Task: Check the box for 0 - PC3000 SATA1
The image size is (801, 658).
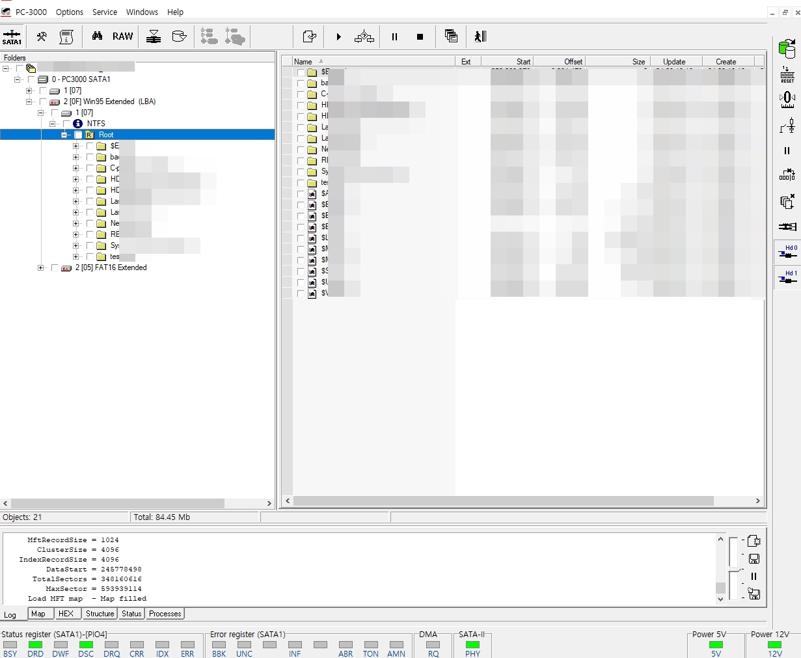Action: [31, 79]
